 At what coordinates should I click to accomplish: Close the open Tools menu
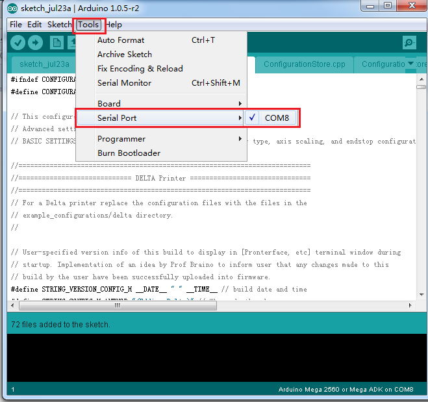pos(88,25)
